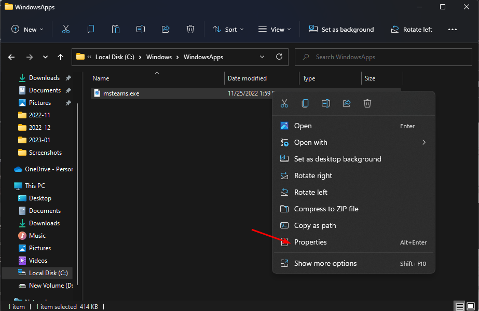Image resolution: width=479 pixels, height=311 pixels.
Task: Click the navigation pane vertical scrollbar
Action: (78, 194)
